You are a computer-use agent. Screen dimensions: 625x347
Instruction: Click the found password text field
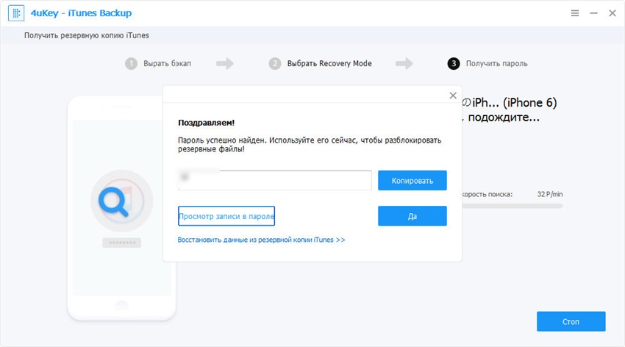275,180
